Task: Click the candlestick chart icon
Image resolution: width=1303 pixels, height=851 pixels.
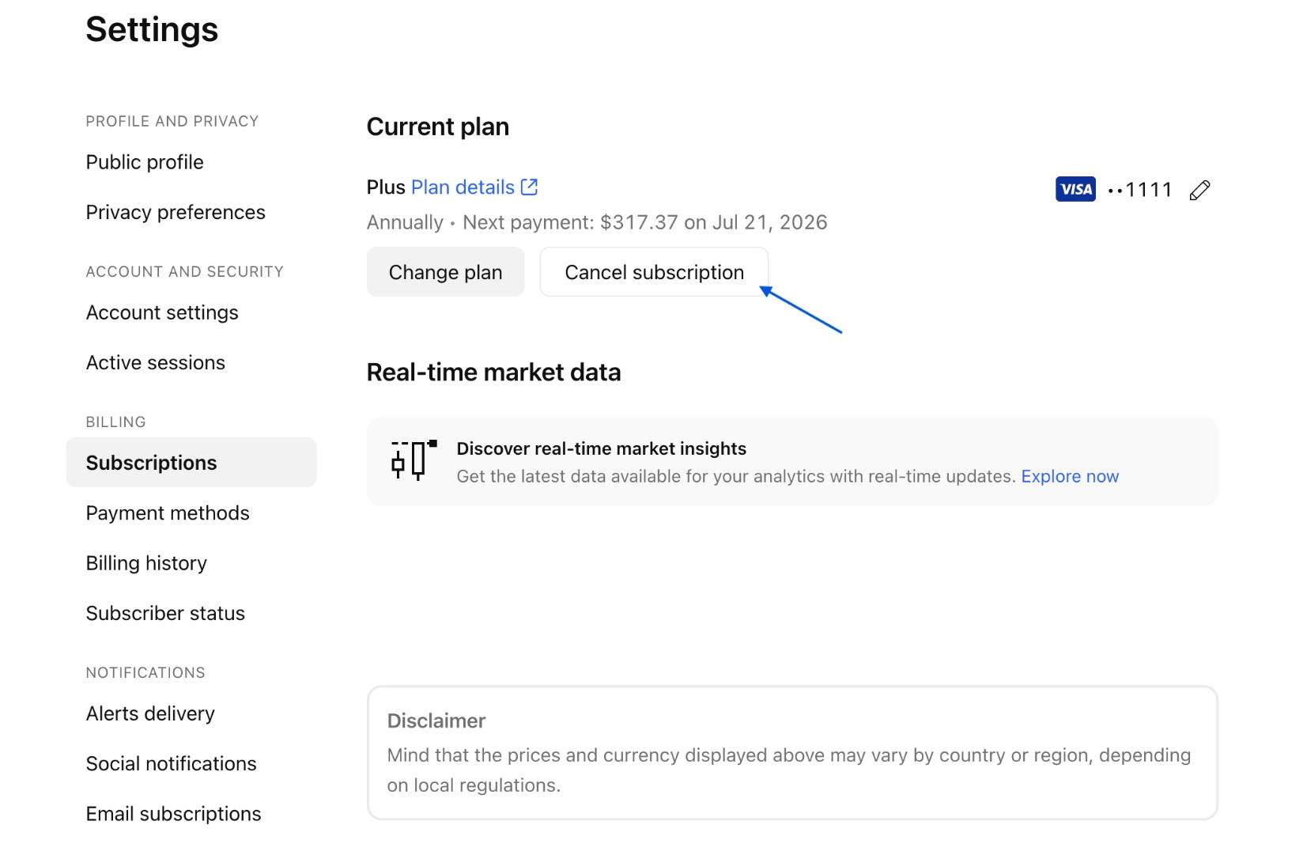Action: click(414, 460)
